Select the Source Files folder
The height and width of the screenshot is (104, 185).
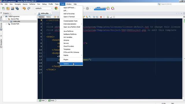(15, 19)
